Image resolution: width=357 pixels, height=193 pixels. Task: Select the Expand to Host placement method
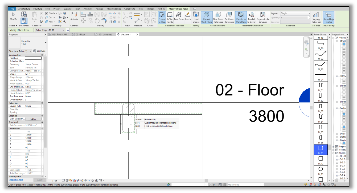[162, 17]
